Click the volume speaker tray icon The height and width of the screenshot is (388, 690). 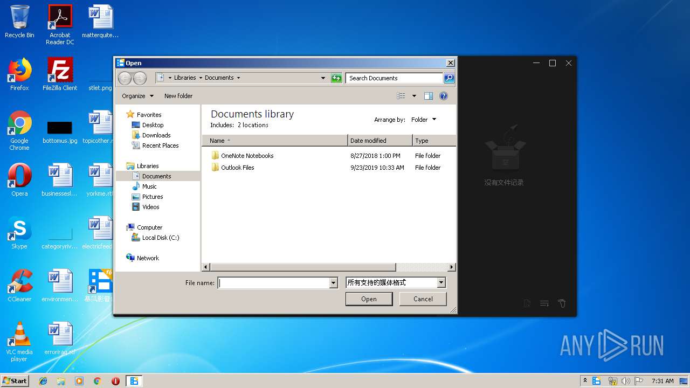pyautogui.click(x=625, y=381)
